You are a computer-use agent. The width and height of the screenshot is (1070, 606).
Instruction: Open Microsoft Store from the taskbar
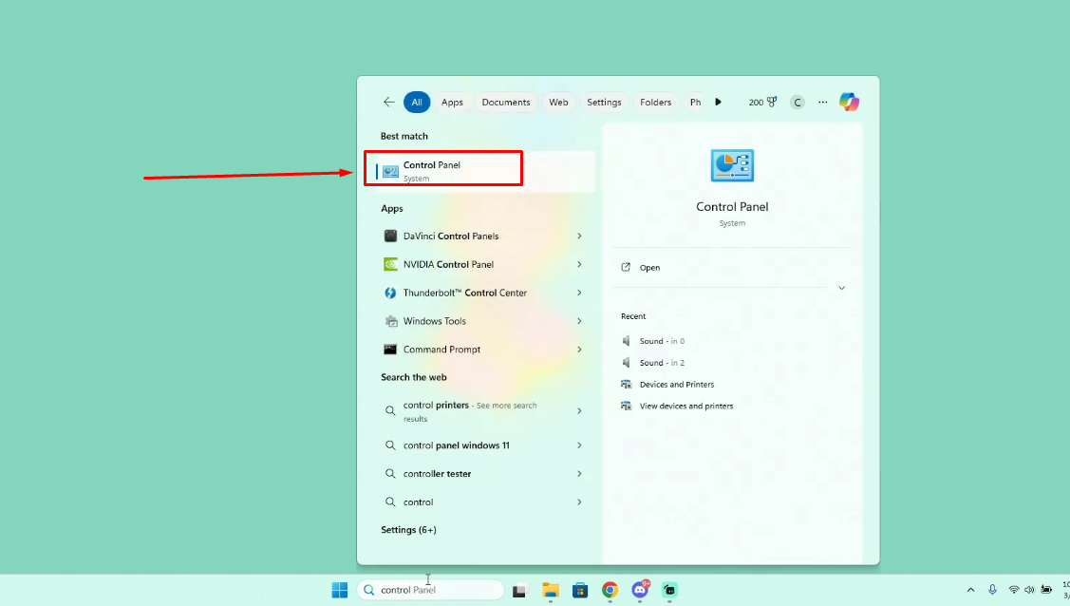coord(580,590)
